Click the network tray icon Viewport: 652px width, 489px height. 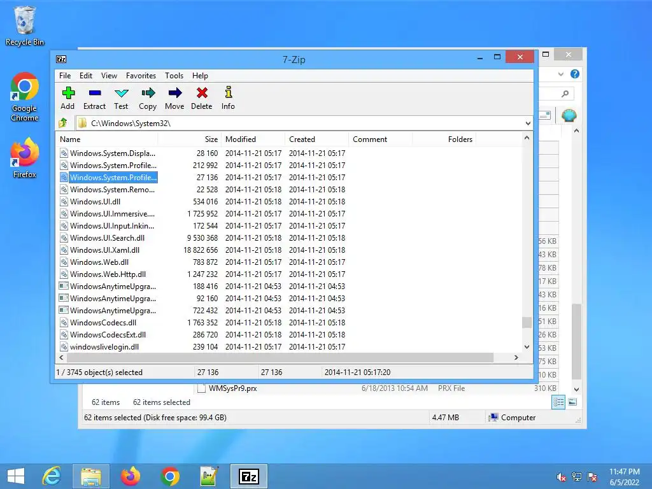pos(577,477)
